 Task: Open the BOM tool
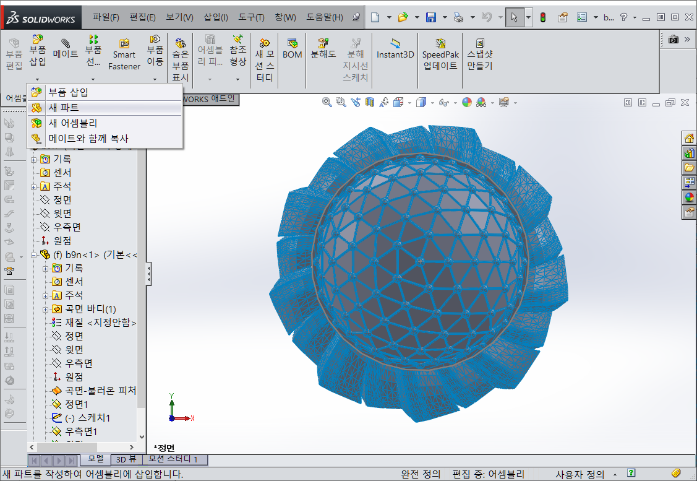click(292, 48)
